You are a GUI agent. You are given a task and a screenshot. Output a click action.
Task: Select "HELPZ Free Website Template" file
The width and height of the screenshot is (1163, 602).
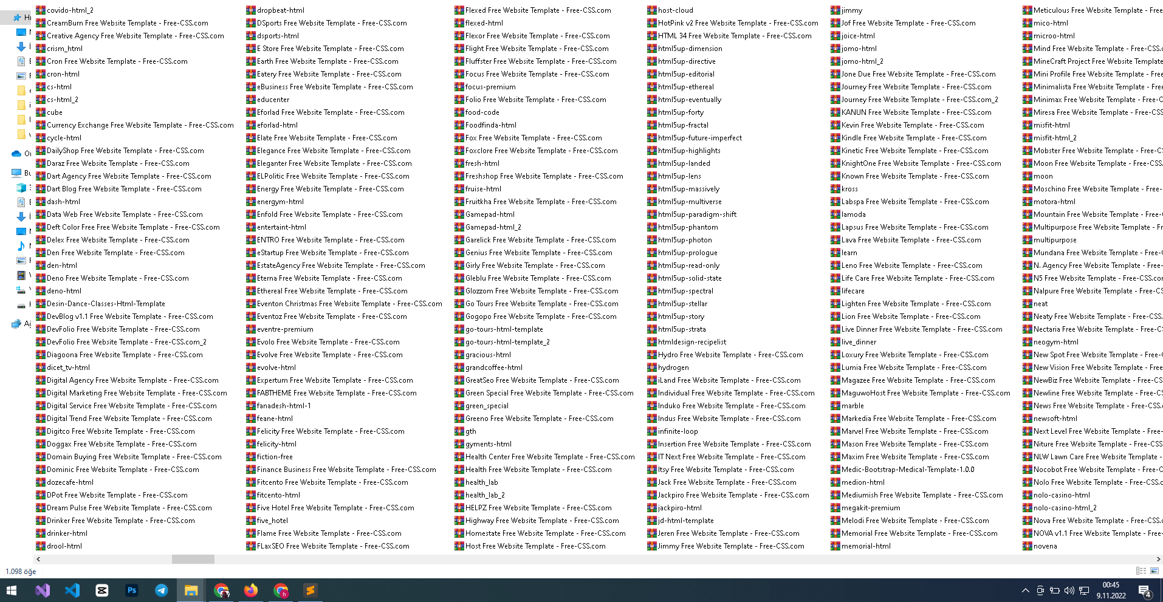pos(533,508)
